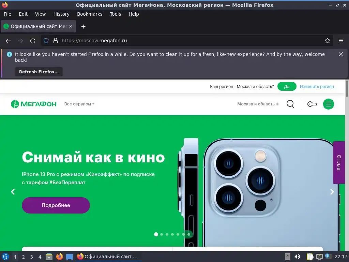Select sixth carousel dot
This screenshot has width=349, height=262.
click(183, 234)
